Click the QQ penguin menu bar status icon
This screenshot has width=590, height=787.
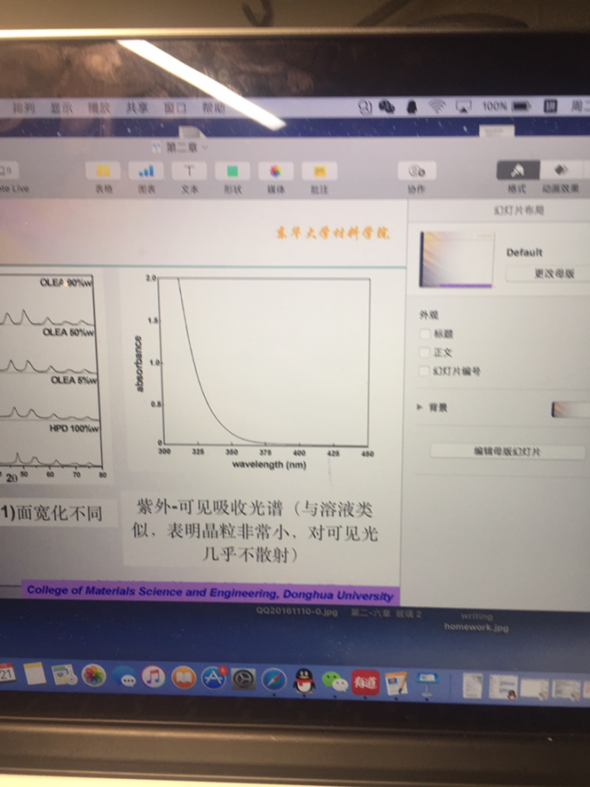tap(412, 107)
